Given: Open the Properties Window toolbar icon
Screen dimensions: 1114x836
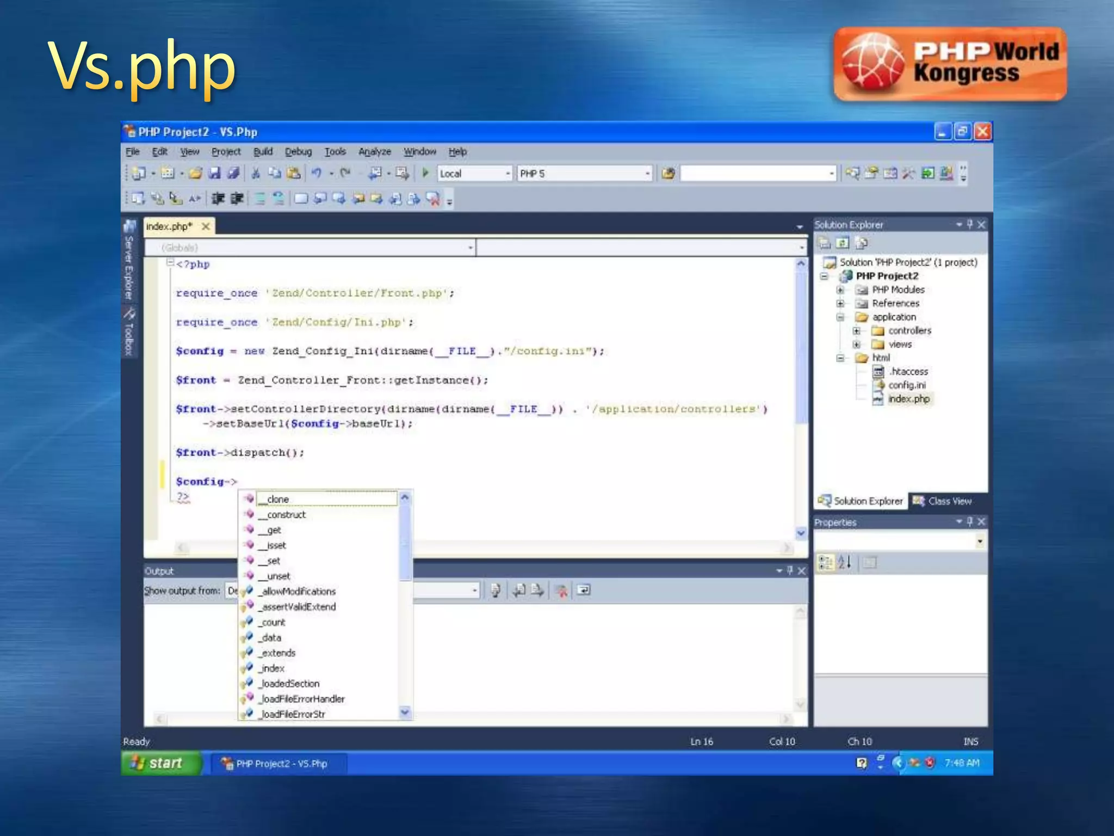Looking at the screenshot, I should pos(871,173).
